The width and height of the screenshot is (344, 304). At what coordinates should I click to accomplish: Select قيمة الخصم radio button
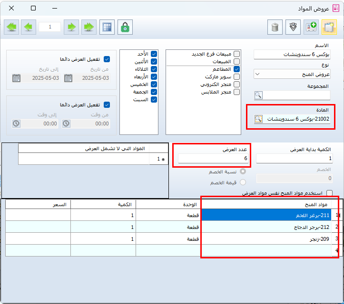(243, 182)
